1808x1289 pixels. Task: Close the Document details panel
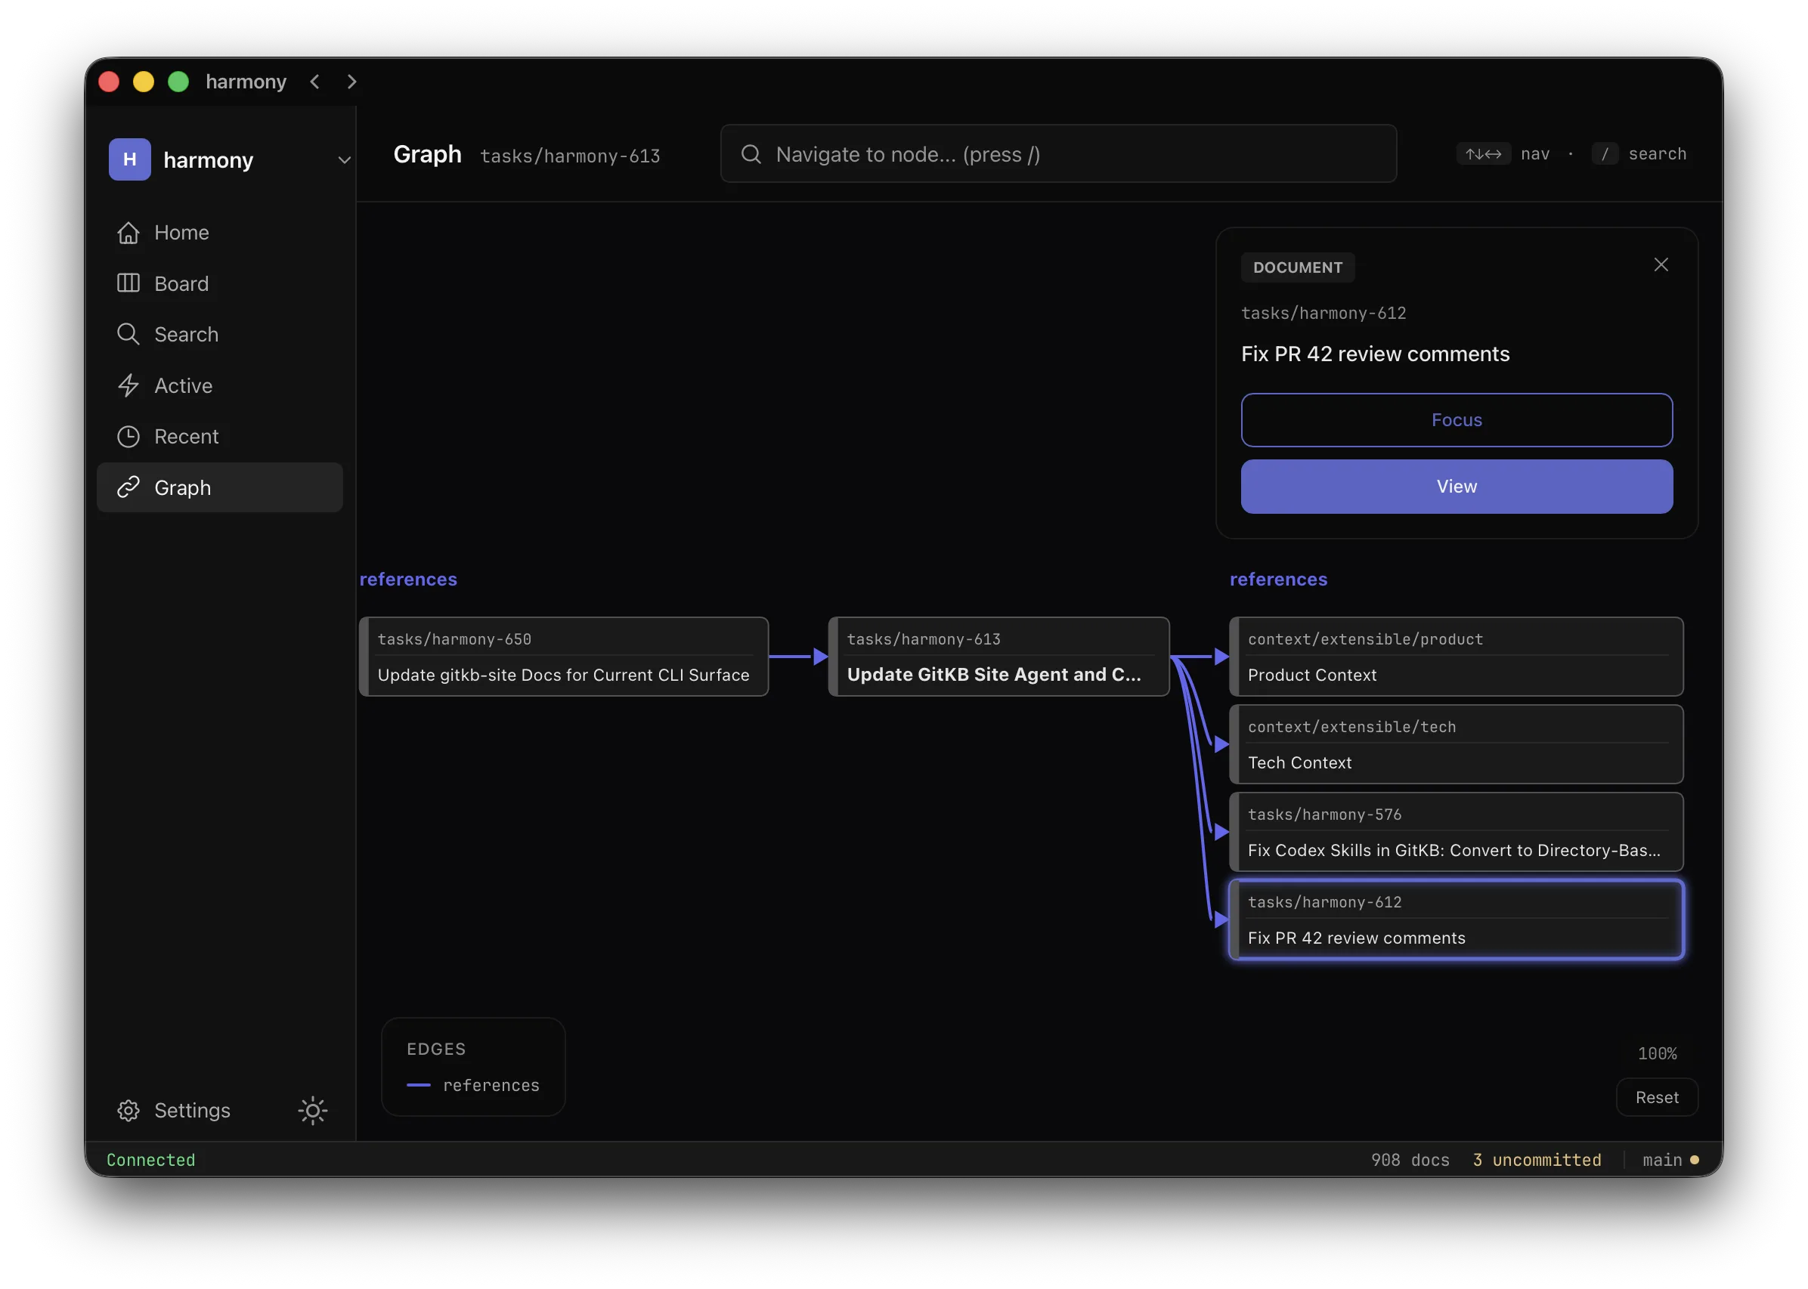click(1661, 265)
